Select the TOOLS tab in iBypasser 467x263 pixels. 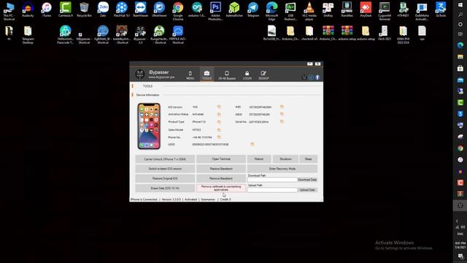click(207, 75)
